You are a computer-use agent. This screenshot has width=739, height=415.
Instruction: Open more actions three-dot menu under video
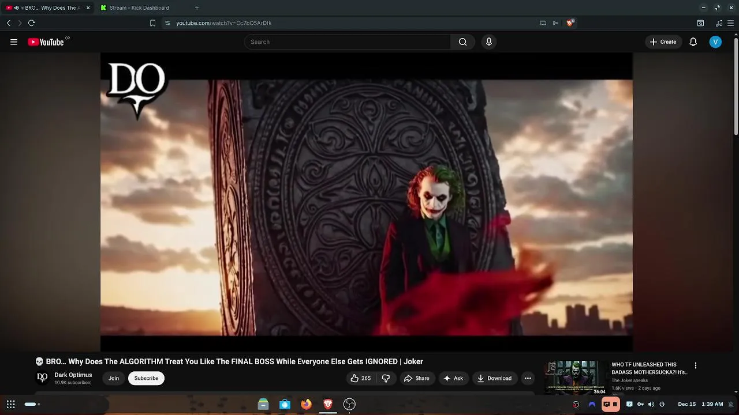[x=528, y=379]
